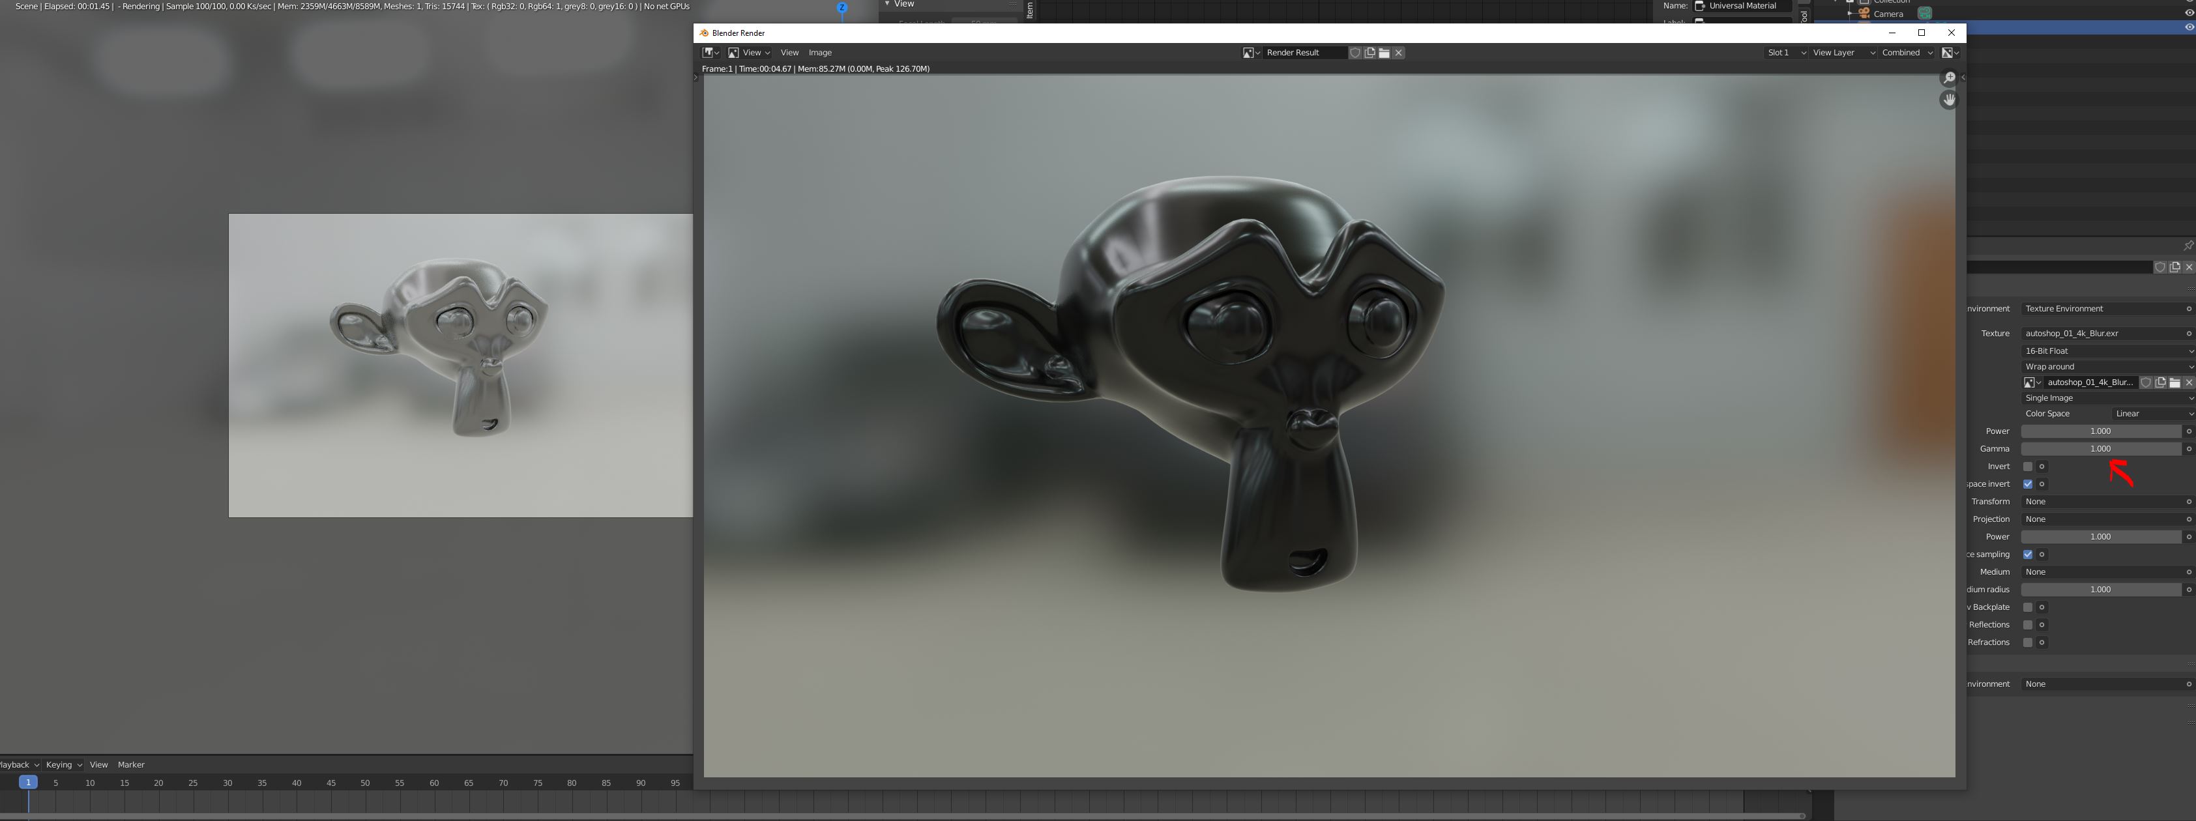Click the fake user shield icon beside Render Result
This screenshot has width=2196, height=821.
click(1354, 53)
